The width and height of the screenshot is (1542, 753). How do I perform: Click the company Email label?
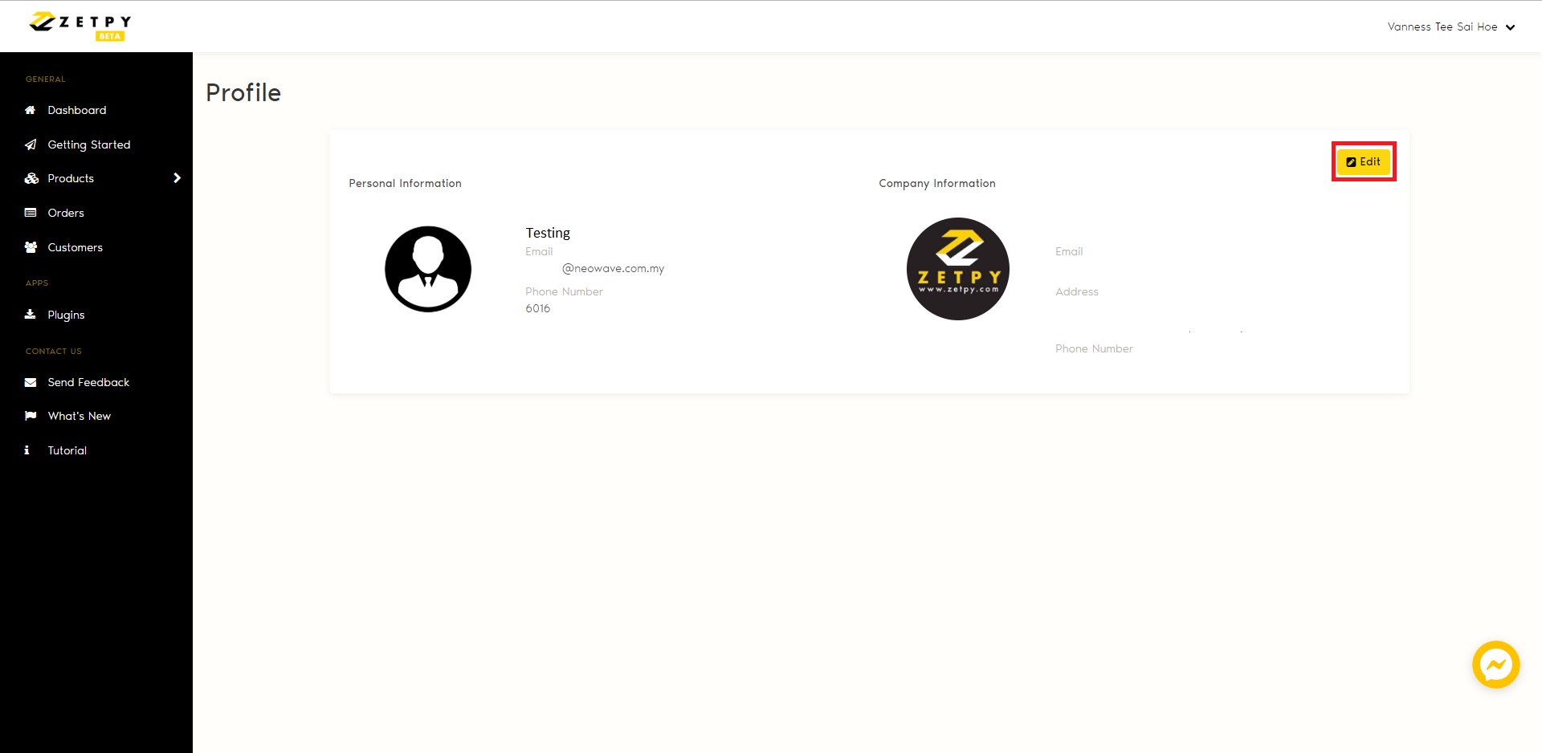[x=1069, y=251]
